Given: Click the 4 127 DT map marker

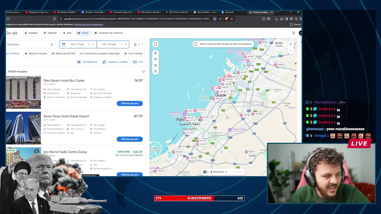Looking at the screenshot, I should (200, 111).
